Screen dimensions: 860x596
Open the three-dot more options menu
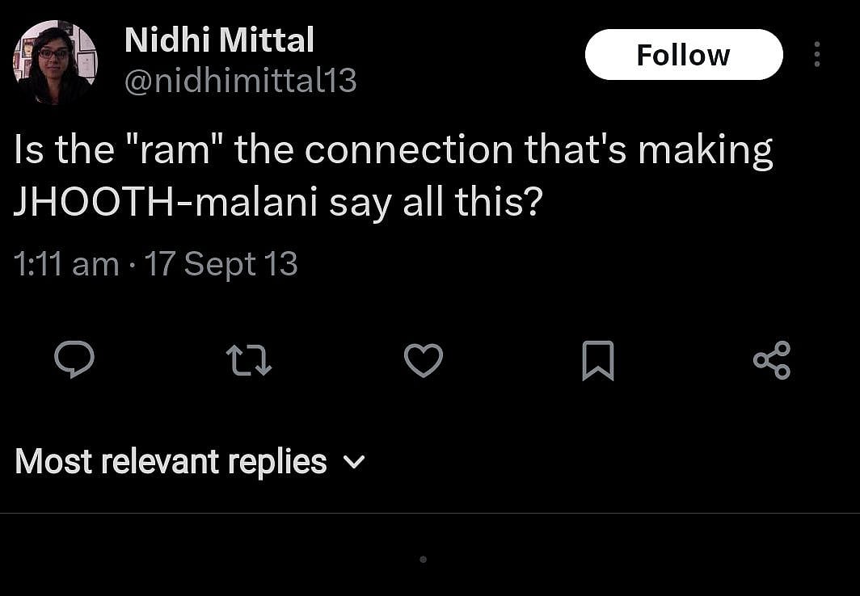[x=817, y=55]
